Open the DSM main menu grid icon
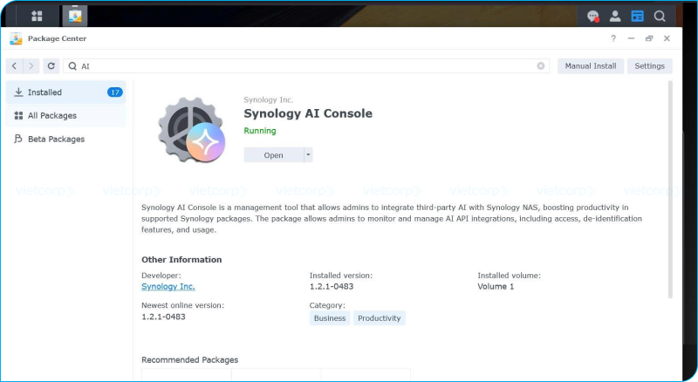This screenshot has width=698, height=382. click(x=37, y=17)
